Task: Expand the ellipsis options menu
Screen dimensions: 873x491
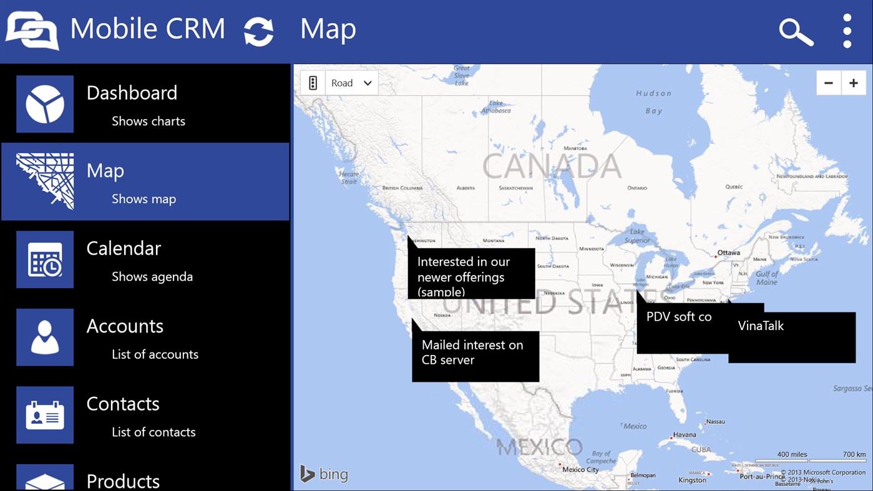Action: pos(847,31)
